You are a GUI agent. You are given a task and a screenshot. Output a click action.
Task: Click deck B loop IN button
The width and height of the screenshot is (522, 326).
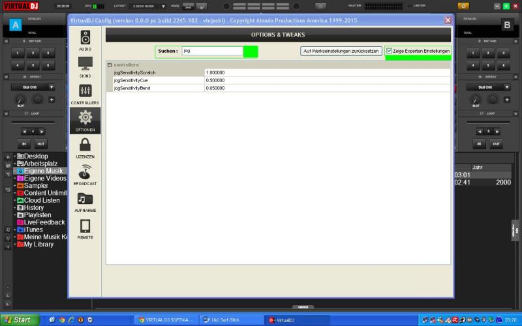pyautogui.click(x=479, y=143)
